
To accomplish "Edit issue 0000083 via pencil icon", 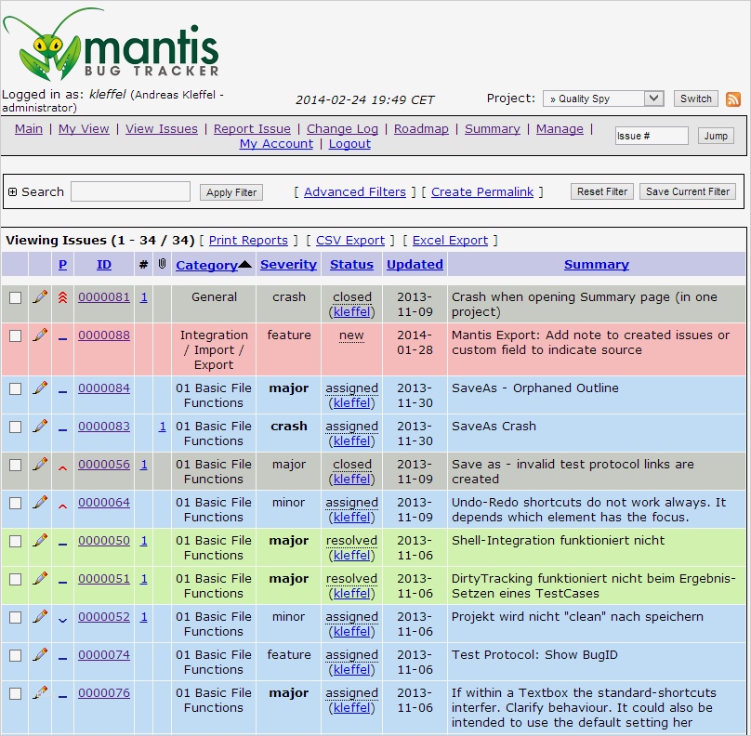I will (x=40, y=427).
